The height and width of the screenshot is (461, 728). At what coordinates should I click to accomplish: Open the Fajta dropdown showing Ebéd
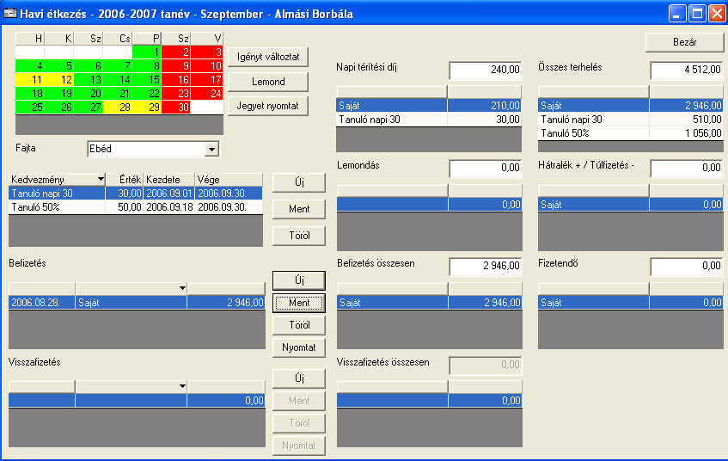211,149
